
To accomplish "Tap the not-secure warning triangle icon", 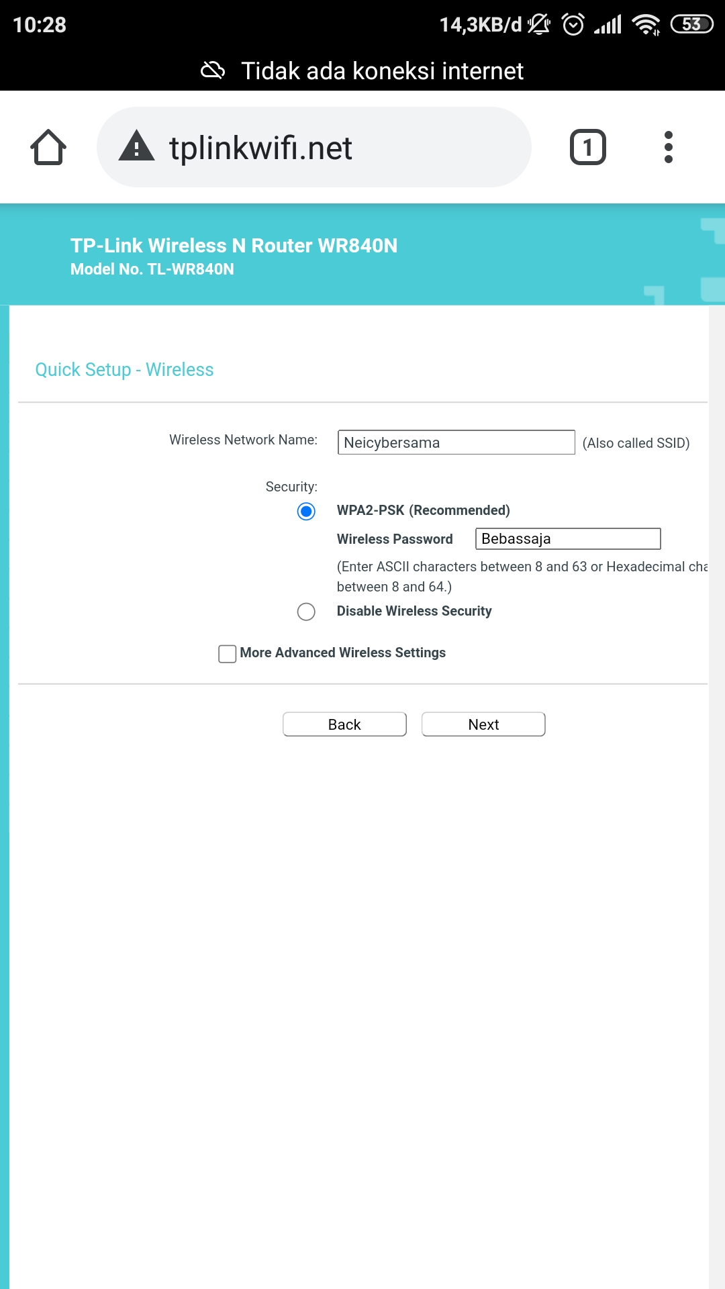I will tap(136, 146).
